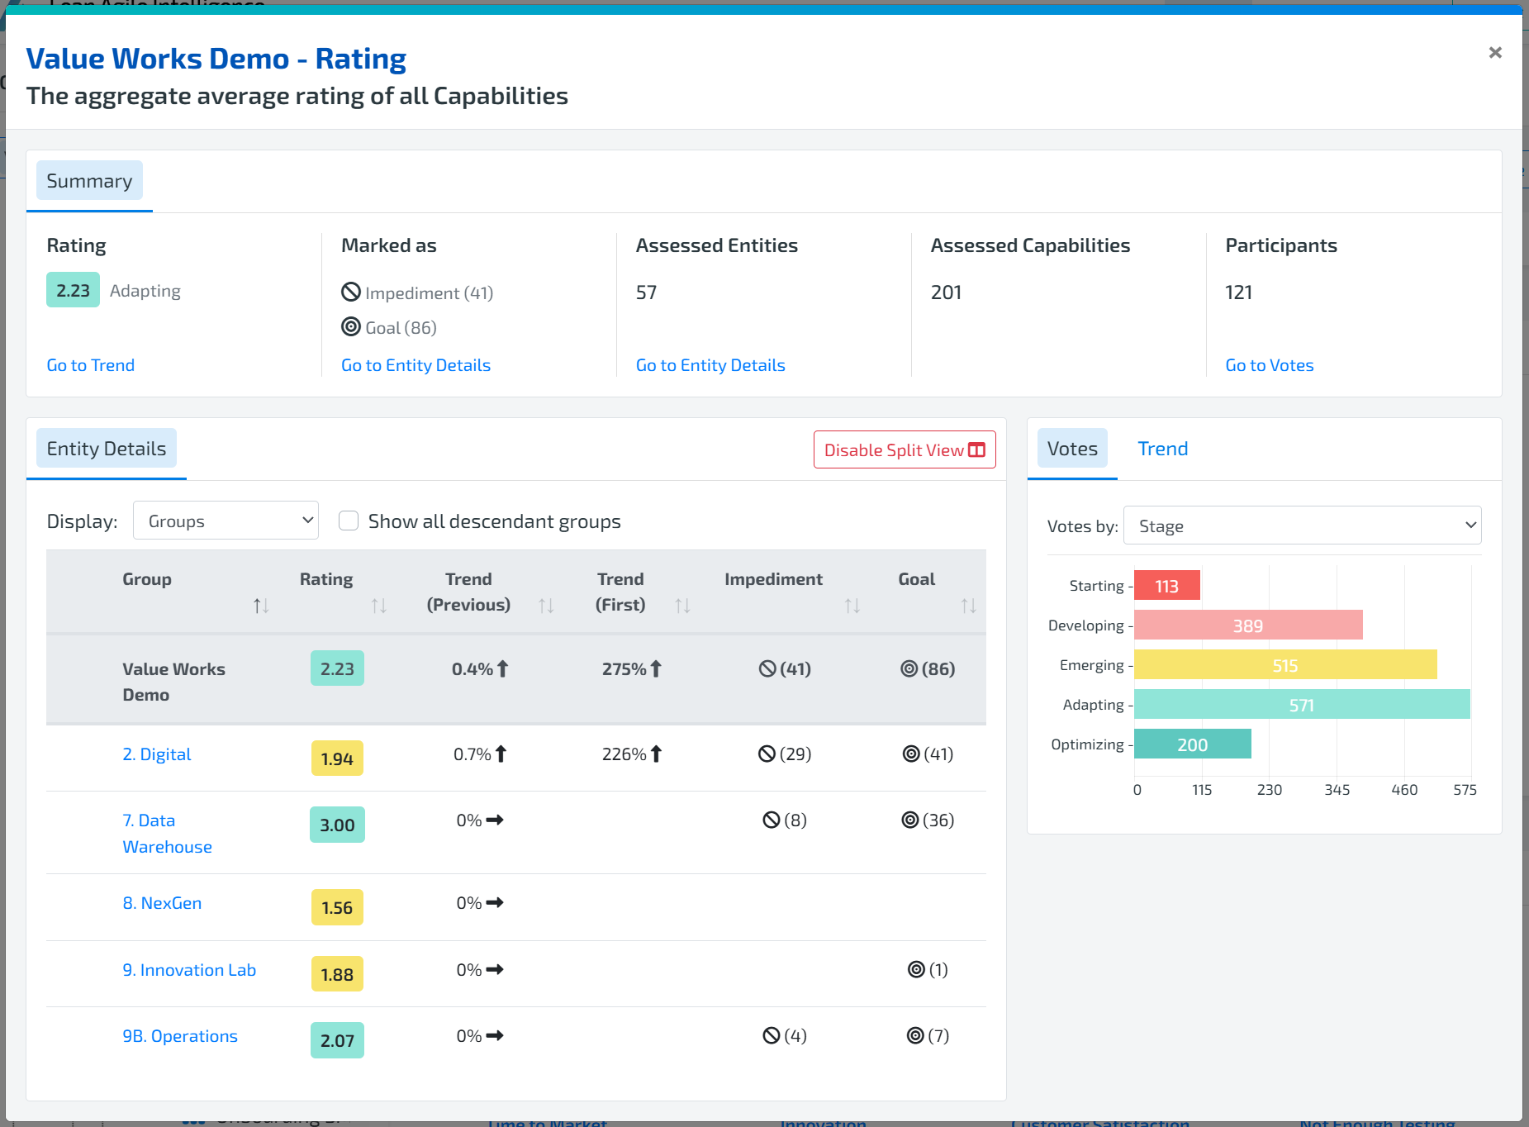Click the Impediment icon in Marked as
The height and width of the screenshot is (1127, 1529).
(x=351, y=292)
